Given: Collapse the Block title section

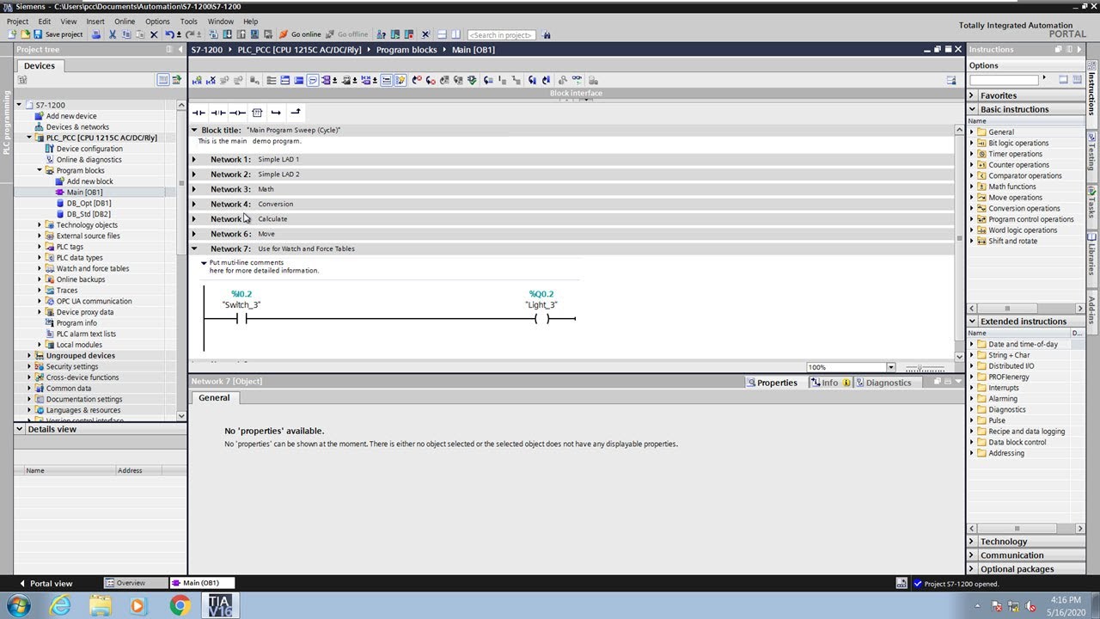Looking at the screenshot, I should (x=194, y=130).
